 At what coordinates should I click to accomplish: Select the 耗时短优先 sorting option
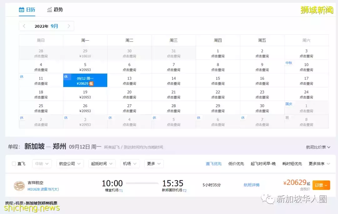292,163
